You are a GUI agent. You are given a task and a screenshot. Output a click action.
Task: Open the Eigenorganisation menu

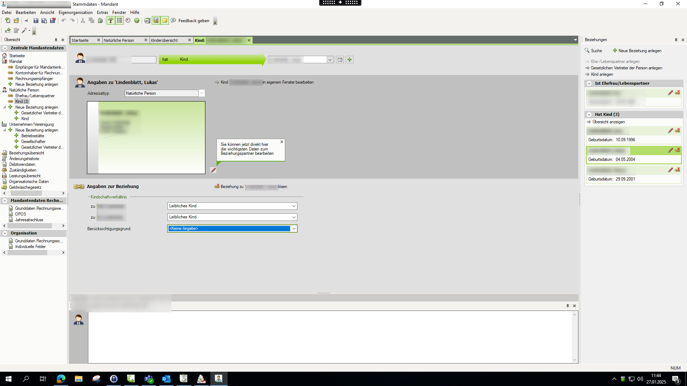click(75, 13)
